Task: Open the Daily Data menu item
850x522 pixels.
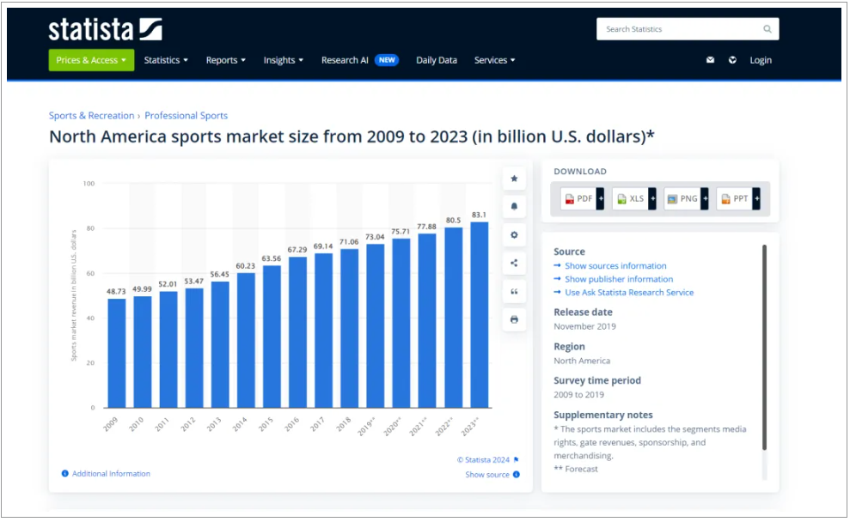Action: [437, 60]
